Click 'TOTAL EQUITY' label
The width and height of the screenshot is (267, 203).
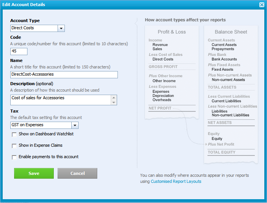(x=222, y=152)
